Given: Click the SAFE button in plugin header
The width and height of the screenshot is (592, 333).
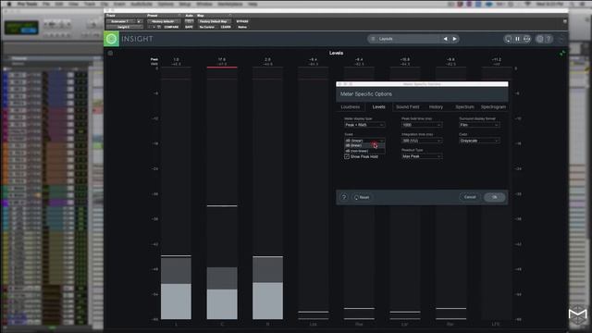Looking at the screenshot, I should click(x=189, y=27).
